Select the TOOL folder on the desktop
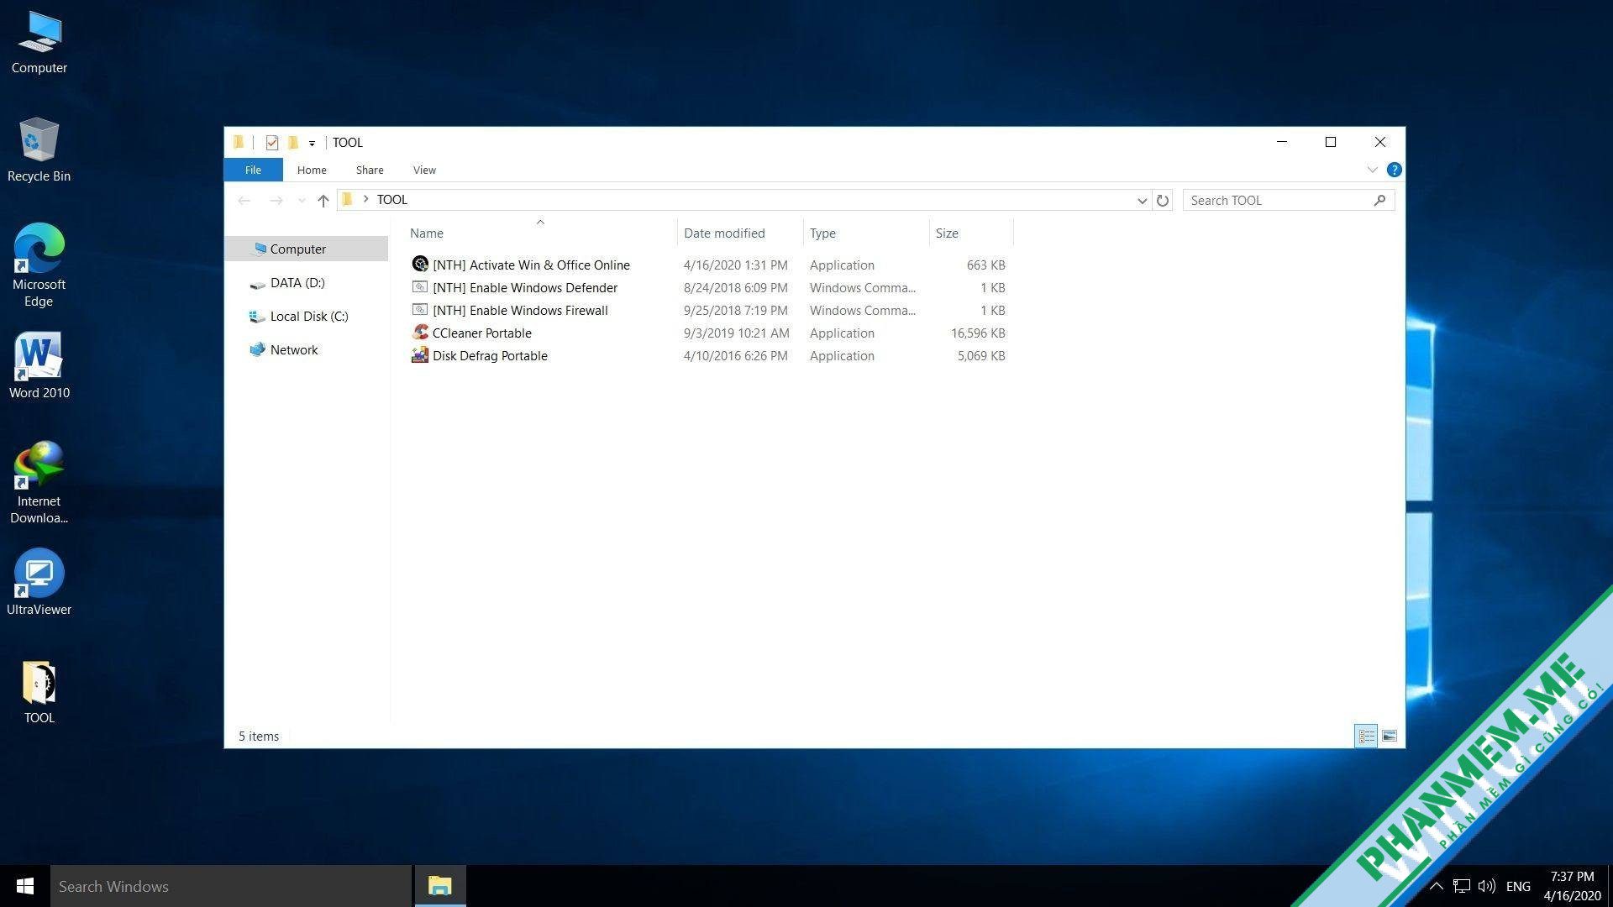Image resolution: width=1613 pixels, height=907 pixels. (39, 693)
